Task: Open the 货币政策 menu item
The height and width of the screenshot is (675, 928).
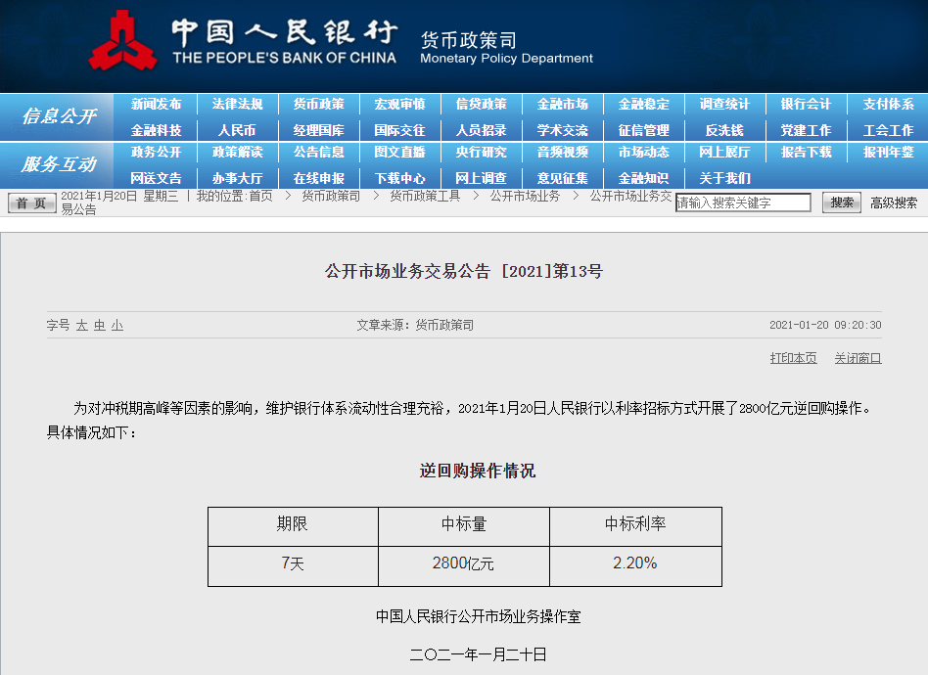Action: [x=318, y=105]
